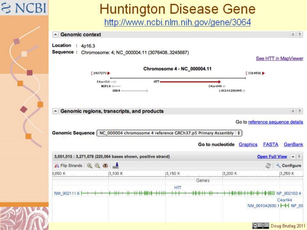Follow reference sequence details link

pyautogui.click(x=275, y=122)
